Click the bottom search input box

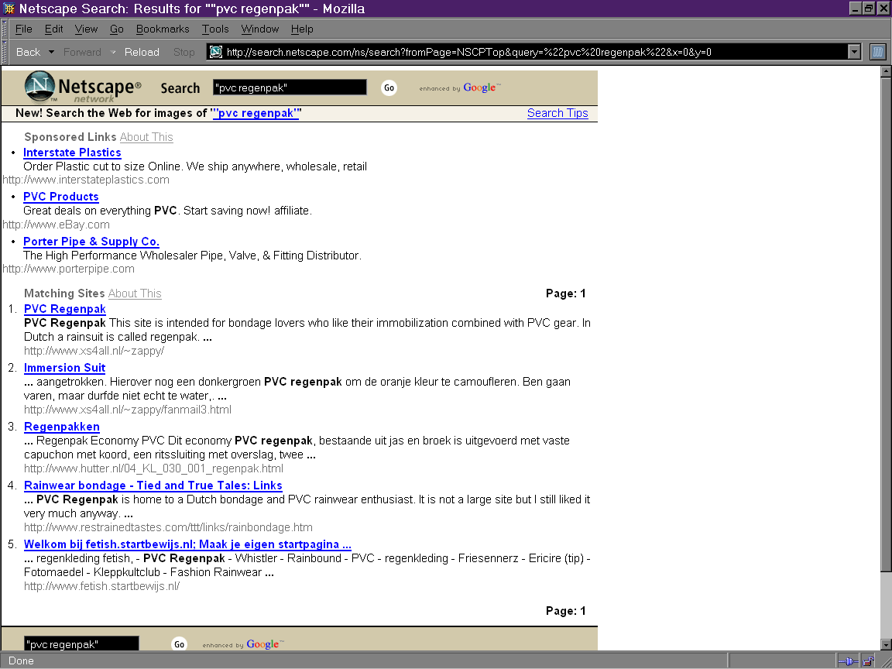point(81,644)
